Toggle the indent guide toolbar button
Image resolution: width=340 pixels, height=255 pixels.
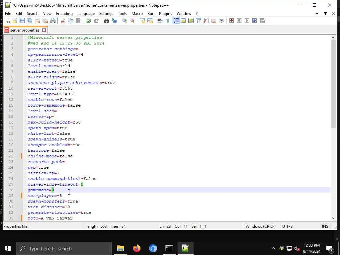click(176, 21)
